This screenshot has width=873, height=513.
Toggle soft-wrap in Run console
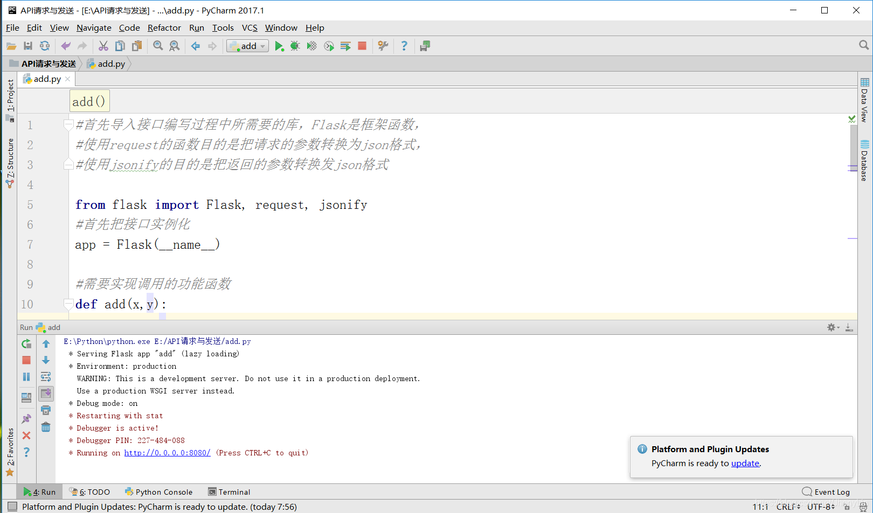(46, 377)
